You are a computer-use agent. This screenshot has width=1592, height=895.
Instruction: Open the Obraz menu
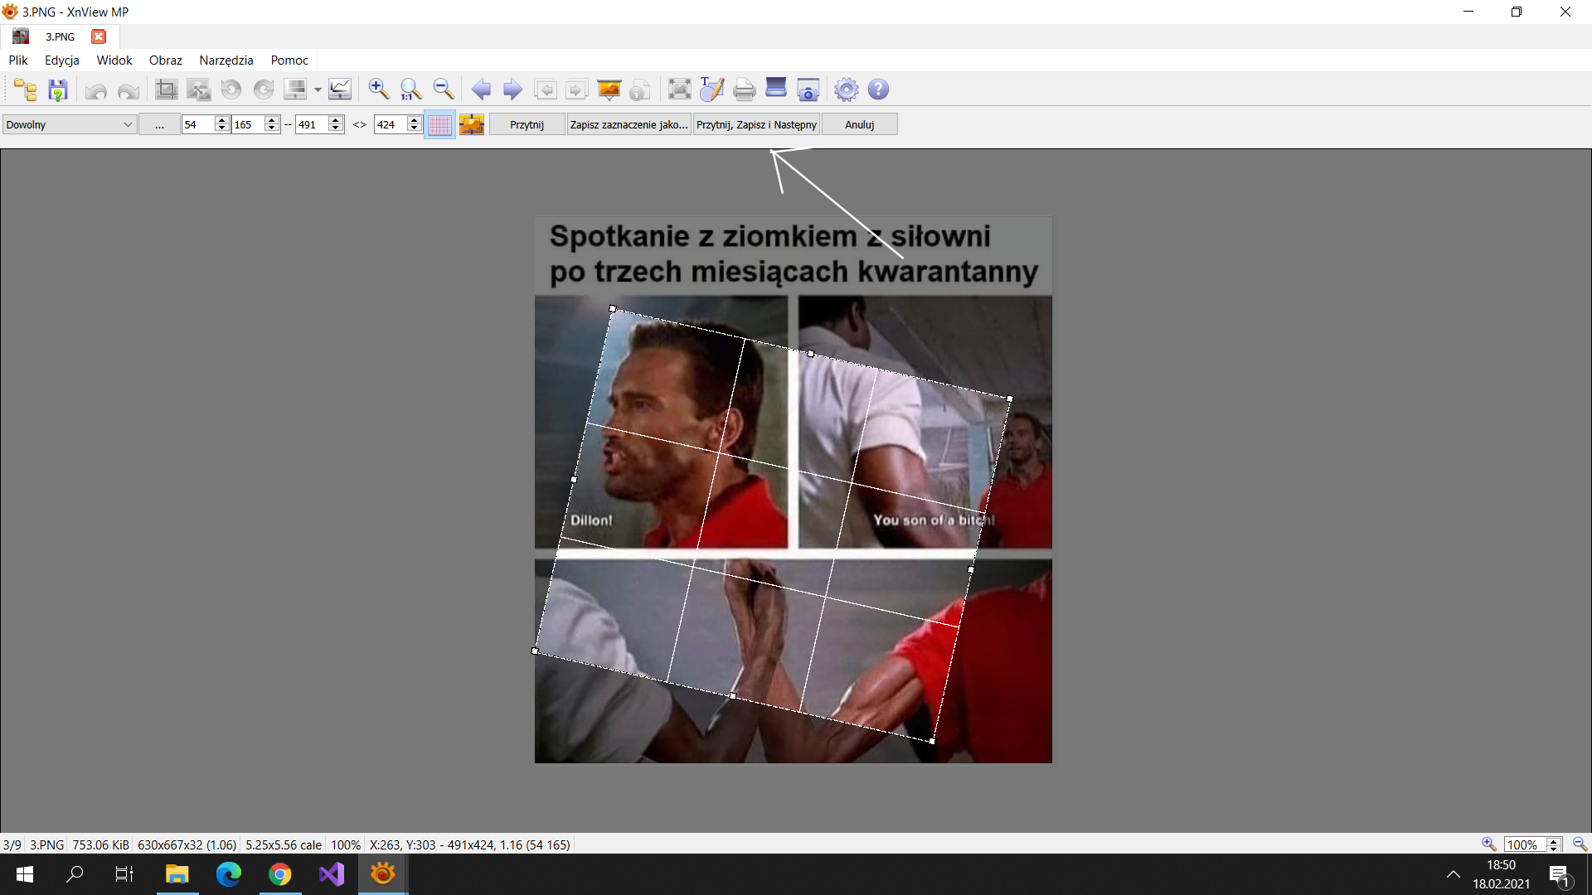pyautogui.click(x=165, y=60)
